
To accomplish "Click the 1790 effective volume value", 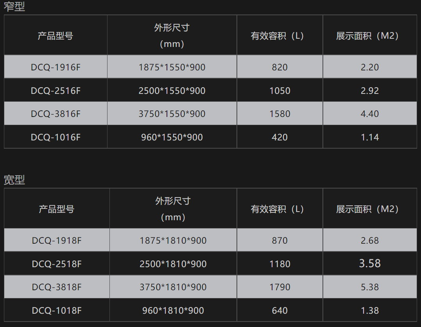I will (280, 287).
